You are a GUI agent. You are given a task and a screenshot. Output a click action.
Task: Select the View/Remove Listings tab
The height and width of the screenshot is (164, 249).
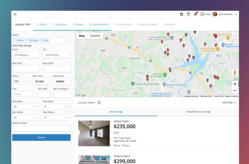[x=198, y=112]
